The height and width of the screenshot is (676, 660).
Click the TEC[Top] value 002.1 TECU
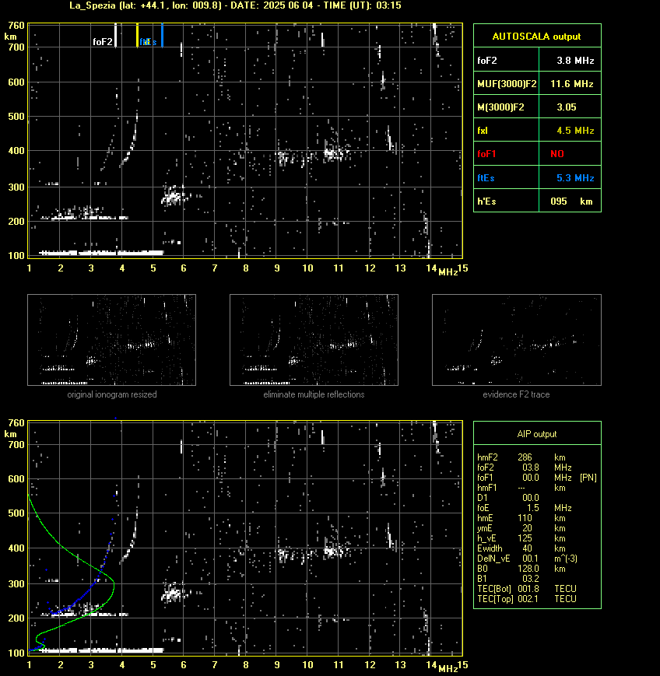pos(547,599)
